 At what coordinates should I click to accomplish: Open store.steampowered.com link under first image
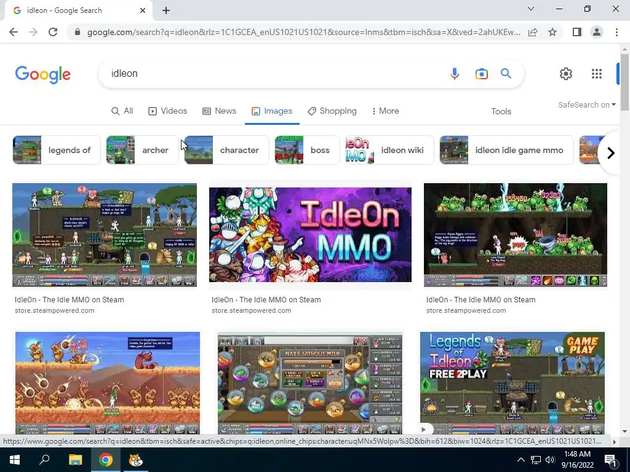(55, 310)
